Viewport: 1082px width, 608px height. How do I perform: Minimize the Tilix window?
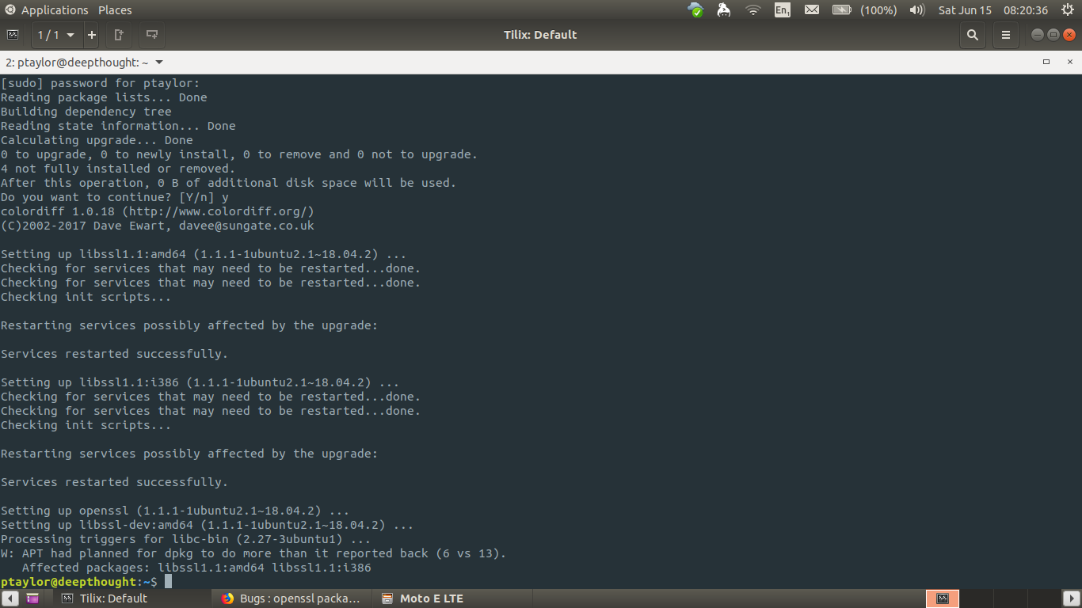tap(1037, 35)
